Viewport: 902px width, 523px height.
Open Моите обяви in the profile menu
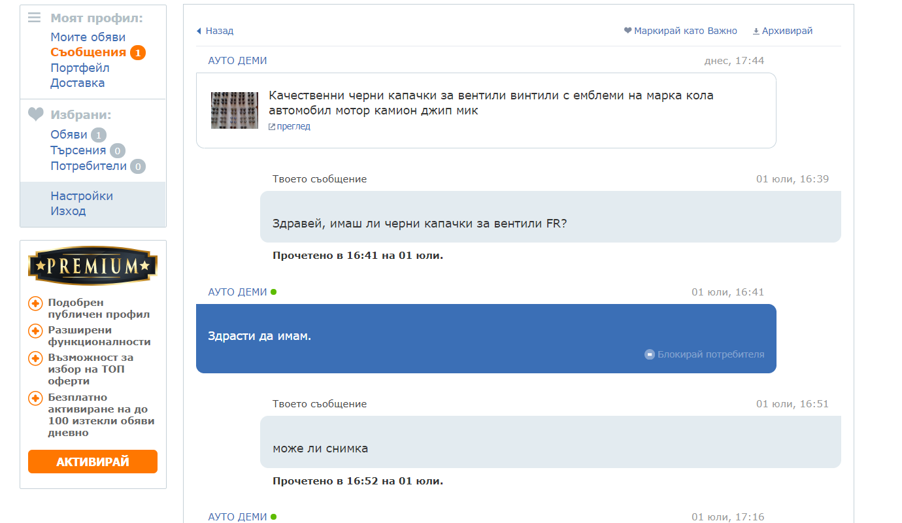(88, 37)
